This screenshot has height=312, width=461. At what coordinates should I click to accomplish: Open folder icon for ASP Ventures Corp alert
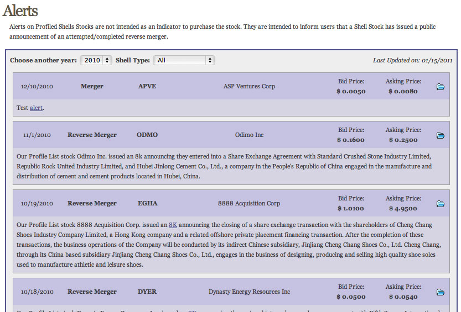click(440, 87)
